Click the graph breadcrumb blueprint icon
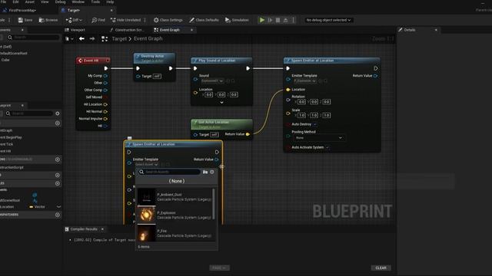 (x=105, y=39)
